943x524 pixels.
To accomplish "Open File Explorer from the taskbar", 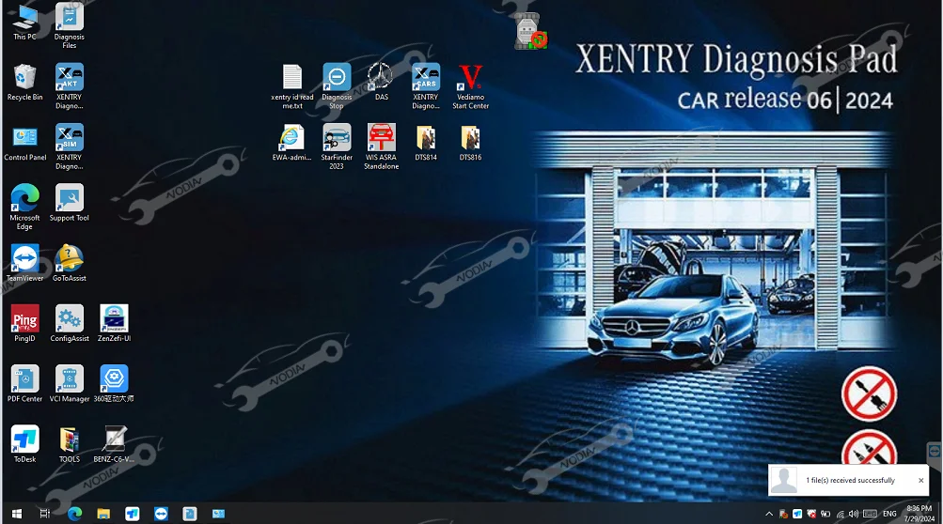I will [x=103, y=514].
